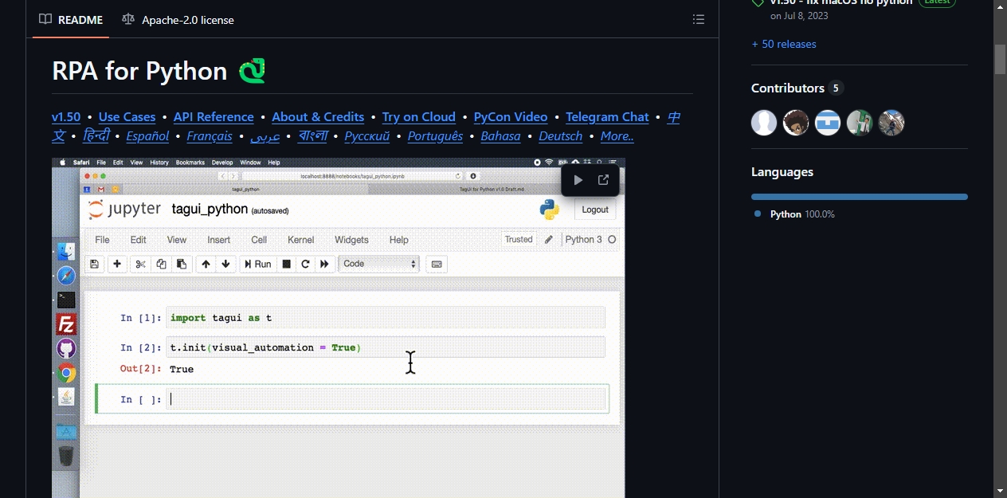Viewport: 1007px width, 498px height.
Task: Click the move cell down arrow
Action: 225,264
